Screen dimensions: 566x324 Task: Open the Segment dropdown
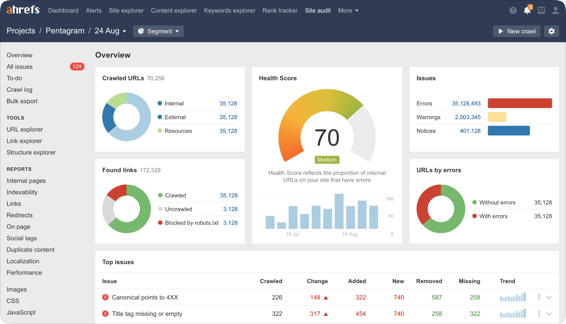158,31
